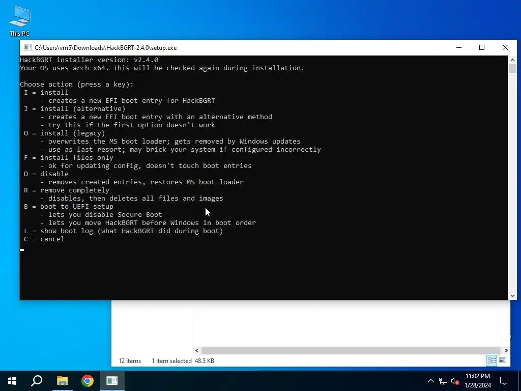Screen dimensions: 521x391
Task: Click the 'O = install (legacy)' line
Action: point(64,133)
